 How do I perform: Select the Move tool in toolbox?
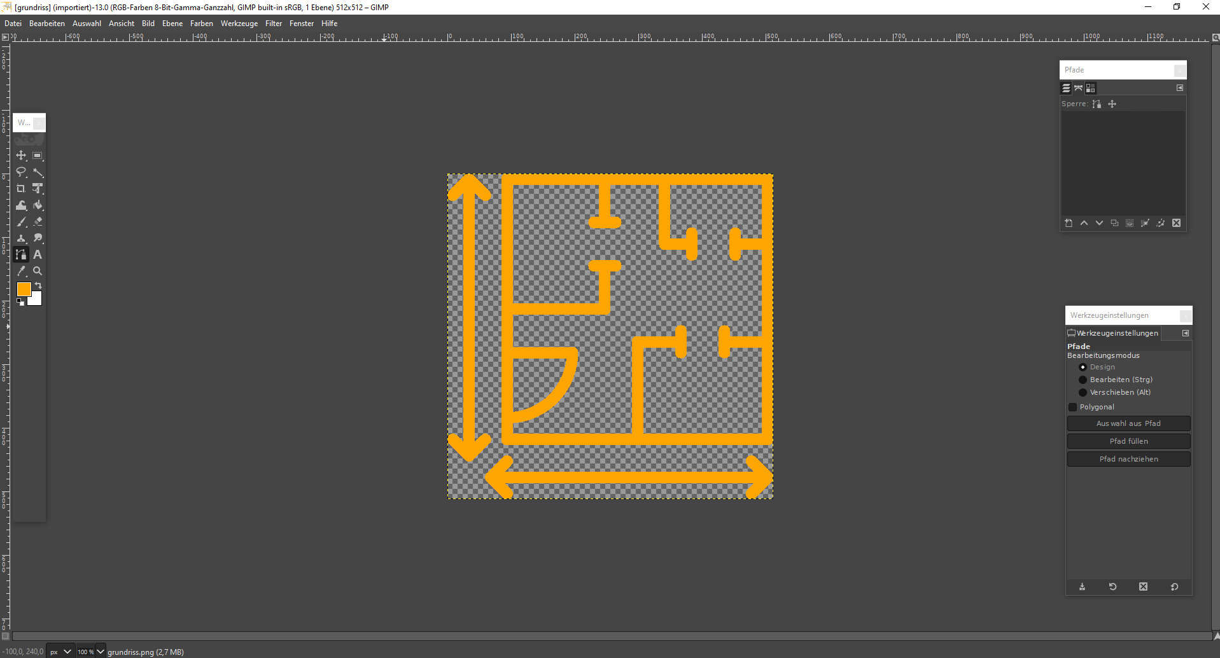(x=21, y=156)
